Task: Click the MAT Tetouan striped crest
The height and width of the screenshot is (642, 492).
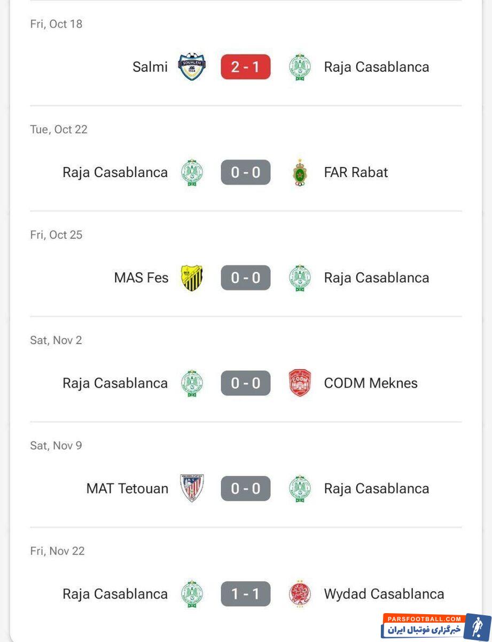Action: pyautogui.click(x=192, y=488)
